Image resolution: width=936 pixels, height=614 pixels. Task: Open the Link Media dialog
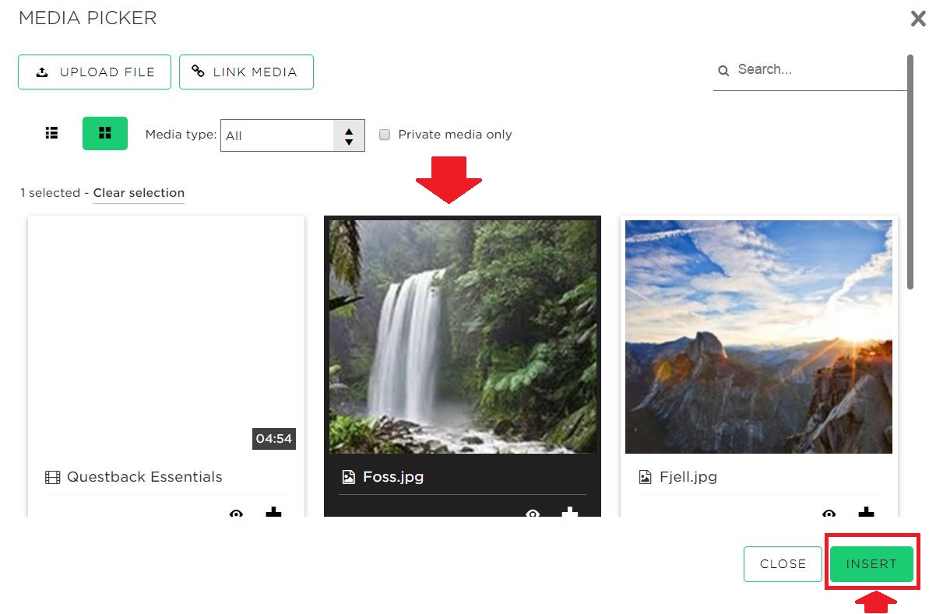[246, 72]
